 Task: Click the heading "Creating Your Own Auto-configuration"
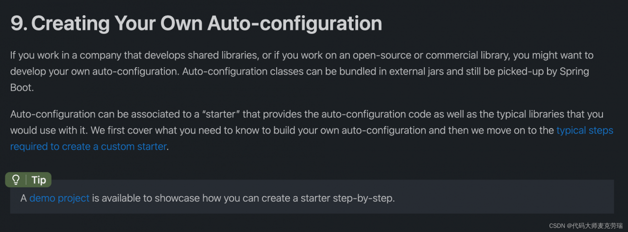(206, 24)
